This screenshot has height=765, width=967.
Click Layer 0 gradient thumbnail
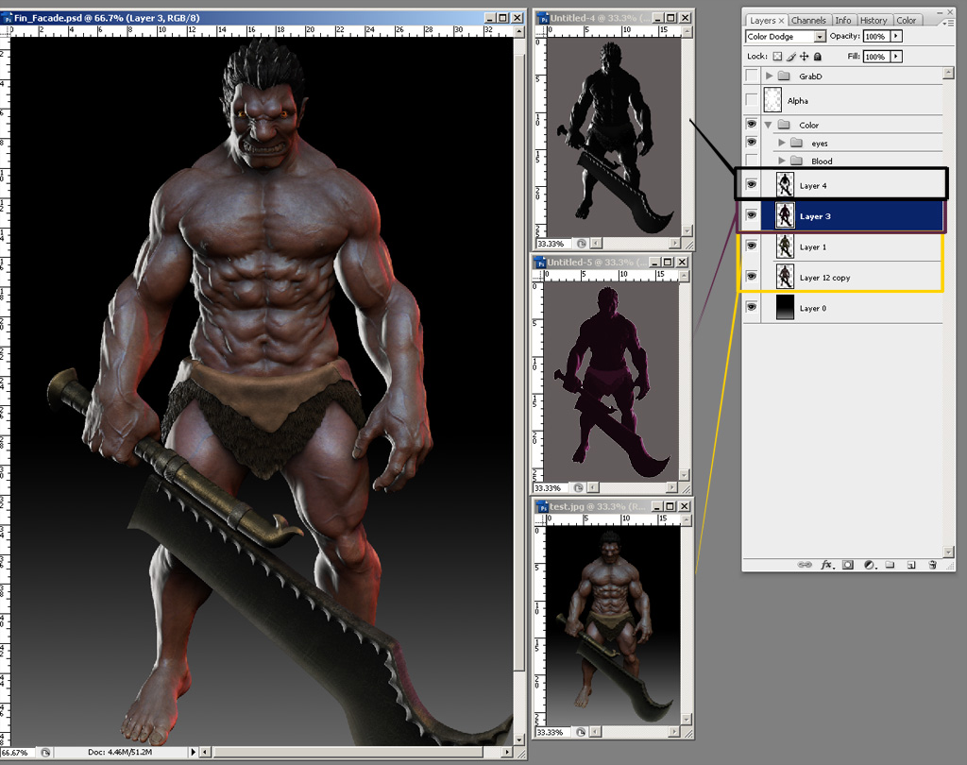[785, 307]
